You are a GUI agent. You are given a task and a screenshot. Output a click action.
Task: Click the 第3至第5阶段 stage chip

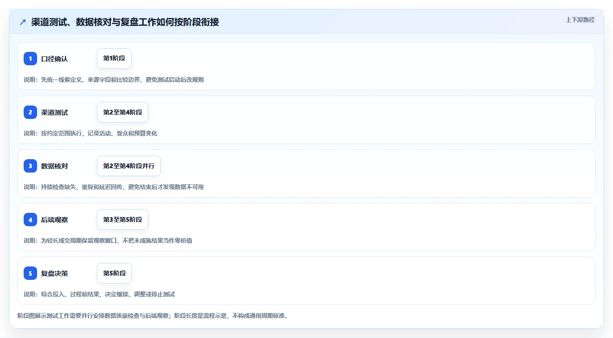click(122, 220)
